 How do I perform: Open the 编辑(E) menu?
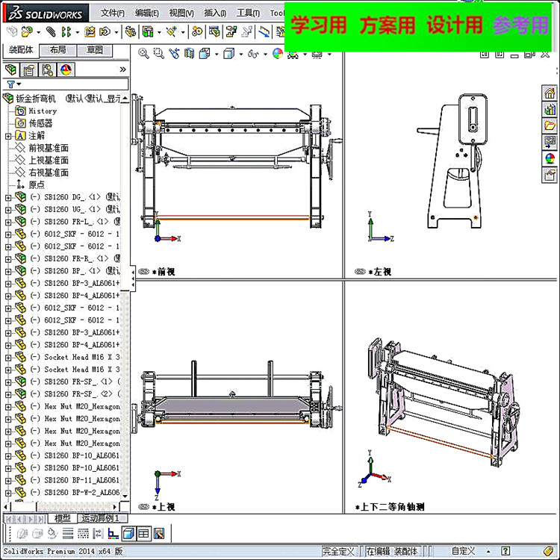coord(147,13)
